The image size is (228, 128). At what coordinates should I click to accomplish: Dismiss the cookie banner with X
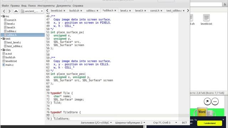(223, 119)
